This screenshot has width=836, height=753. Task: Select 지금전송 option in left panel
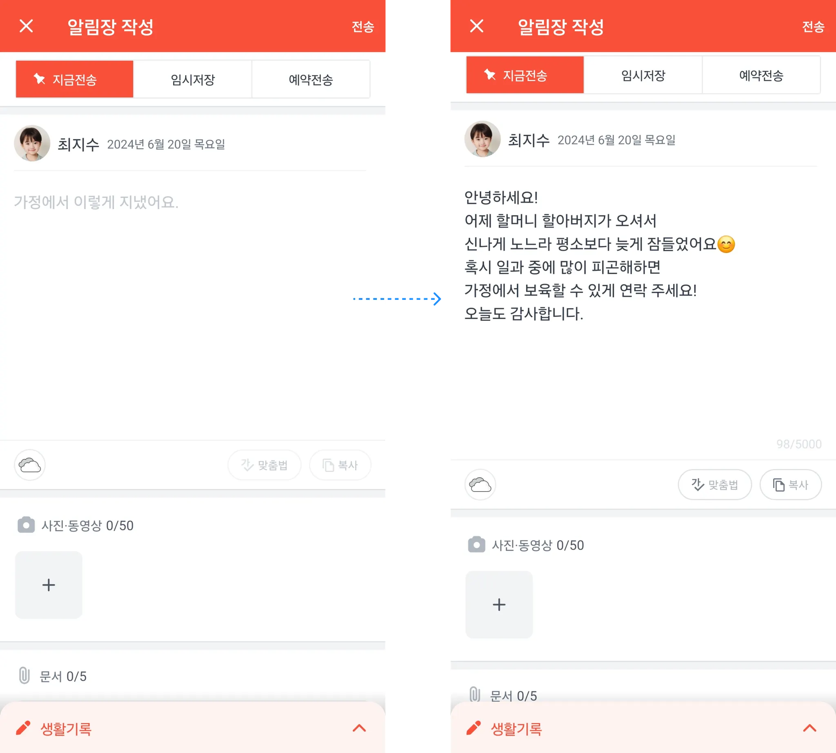[x=74, y=79]
